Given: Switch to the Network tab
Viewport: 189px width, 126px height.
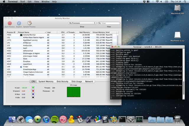Looking at the screenshot, I should tap(89, 81).
